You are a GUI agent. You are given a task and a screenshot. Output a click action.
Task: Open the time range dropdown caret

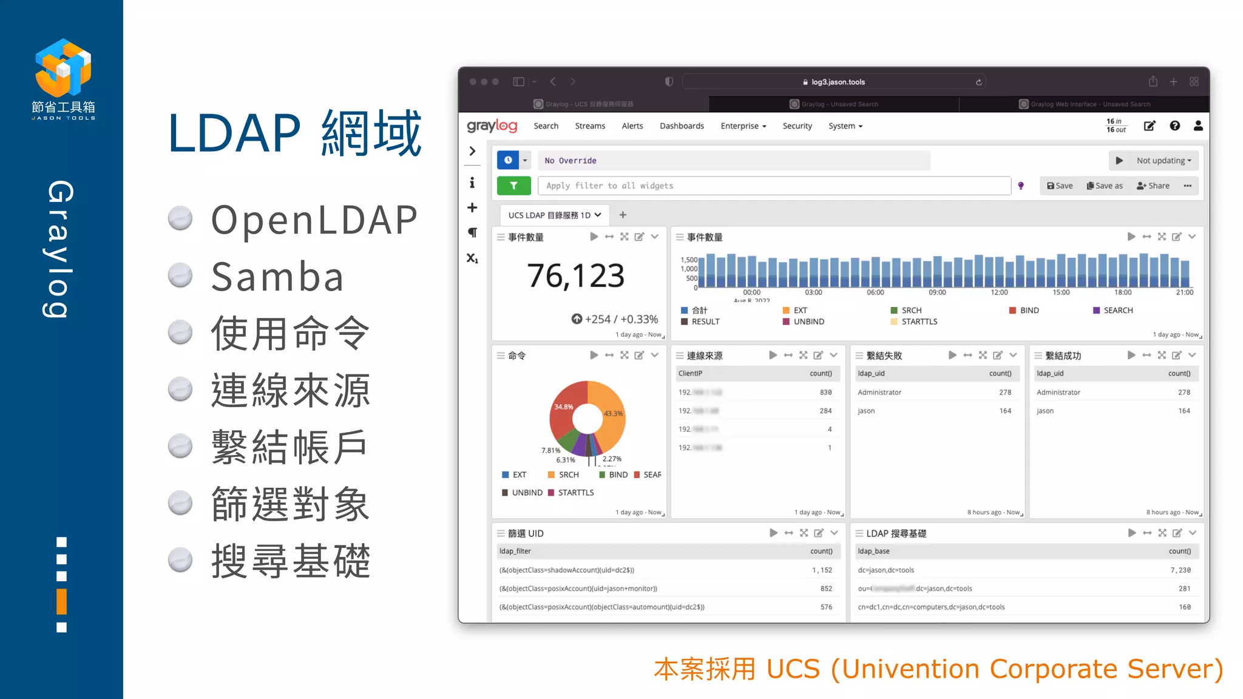pyautogui.click(x=526, y=160)
